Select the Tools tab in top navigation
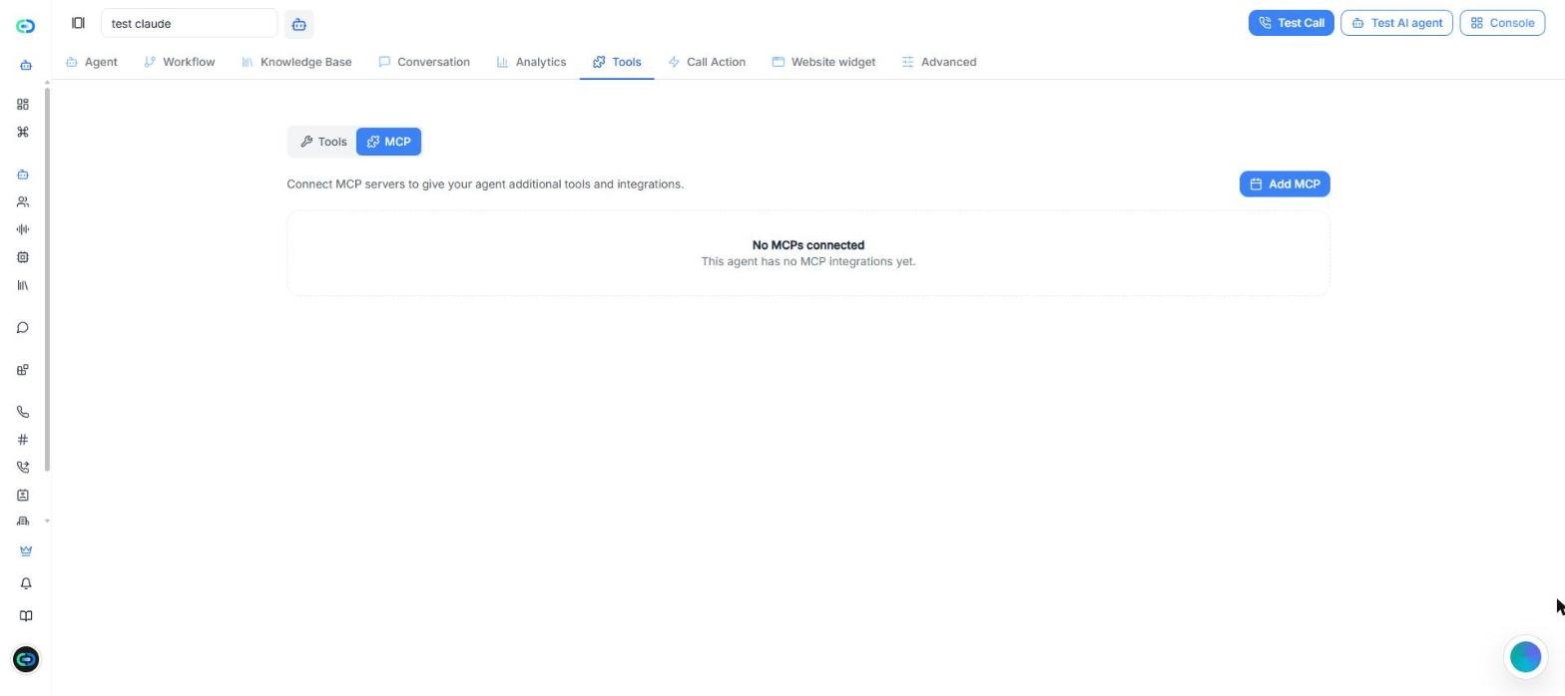 click(617, 62)
